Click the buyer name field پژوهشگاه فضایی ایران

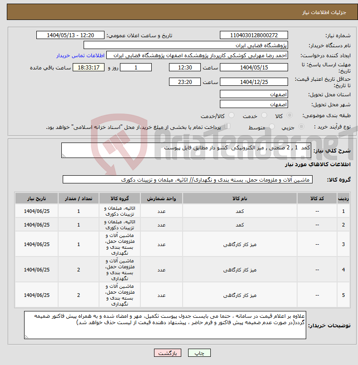click(x=186, y=45)
